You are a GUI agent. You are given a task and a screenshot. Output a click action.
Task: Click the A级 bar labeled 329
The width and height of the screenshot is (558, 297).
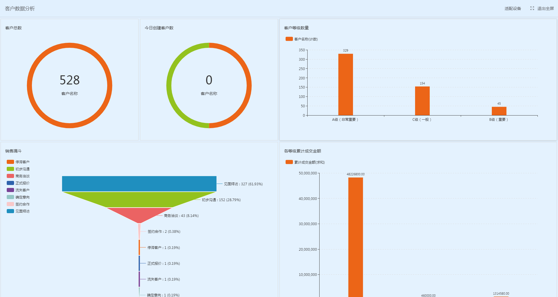346,84
